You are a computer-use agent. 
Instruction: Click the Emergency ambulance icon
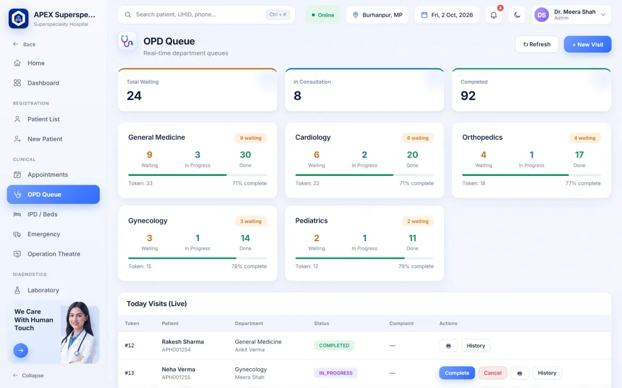coord(17,234)
